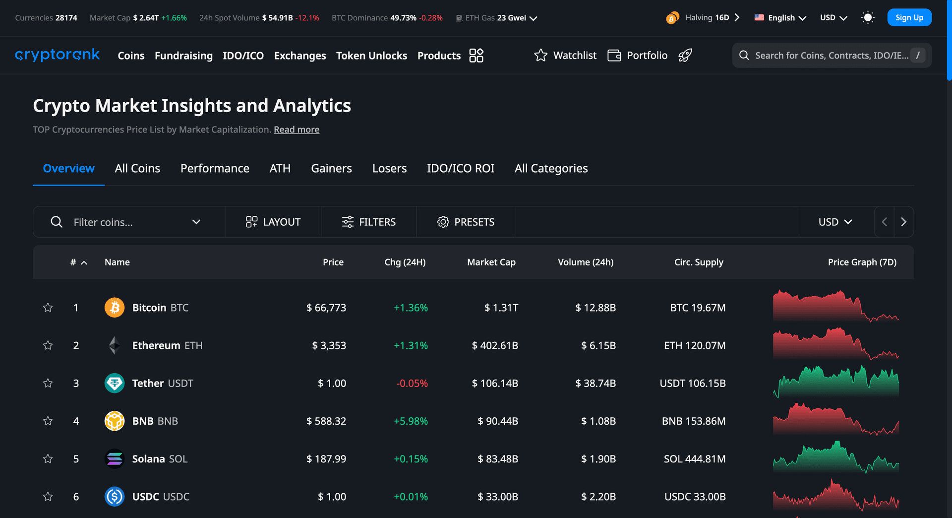Screen dimensions: 952x518
Task: Click the Ethereum logo icon
Action: [115, 345]
